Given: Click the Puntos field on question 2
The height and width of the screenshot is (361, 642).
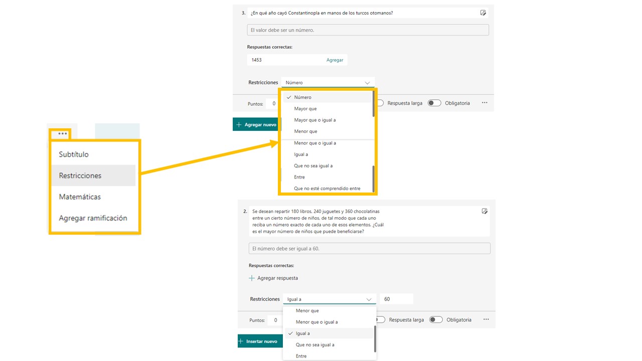Looking at the screenshot, I should click(x=275, y=320).
